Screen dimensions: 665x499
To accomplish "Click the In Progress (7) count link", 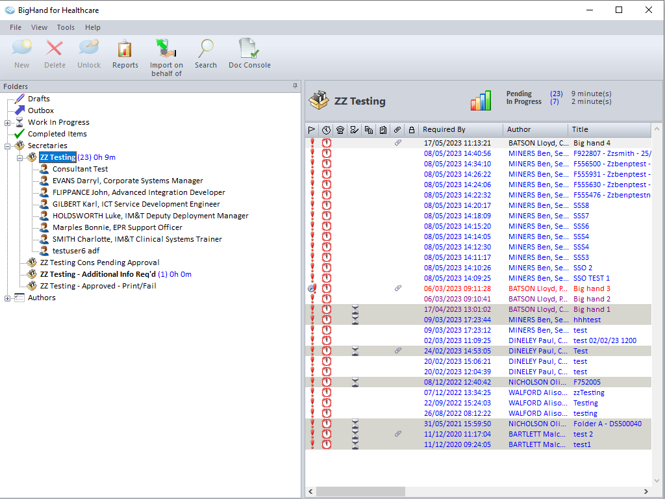I will click(555, 102).
